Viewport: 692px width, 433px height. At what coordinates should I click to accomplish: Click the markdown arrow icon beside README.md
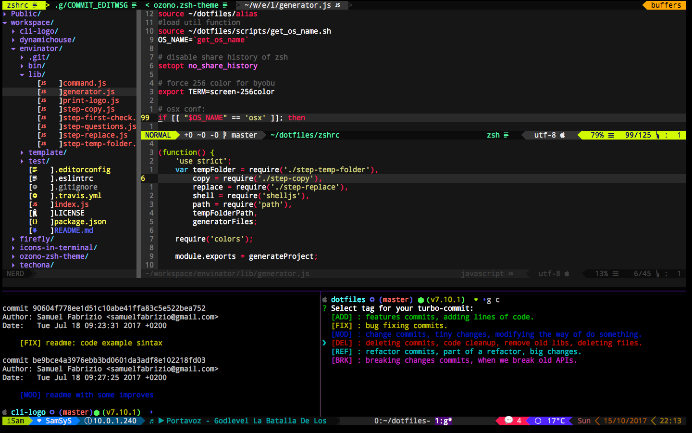coord(35,230)
